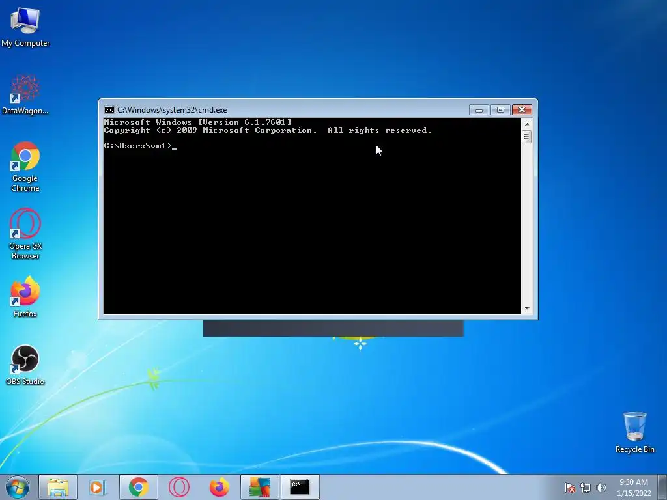Launch Firefox from the taskbar

click(219, 487)
